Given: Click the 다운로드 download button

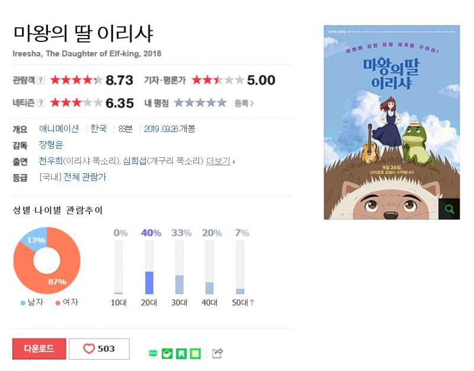Looking at the screenshot, I should pos(39,349).
